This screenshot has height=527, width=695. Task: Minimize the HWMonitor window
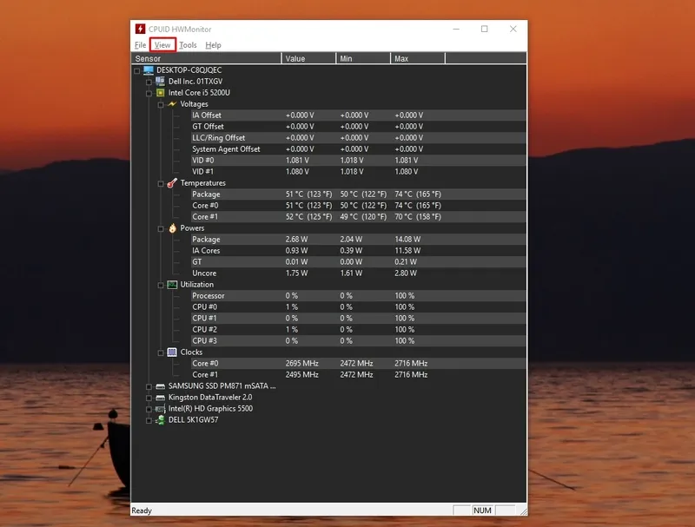pos(456,29)
